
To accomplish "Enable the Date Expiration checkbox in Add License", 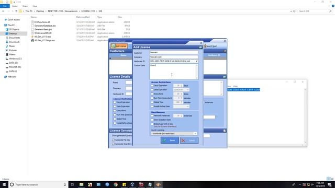I will coord(152,90).
